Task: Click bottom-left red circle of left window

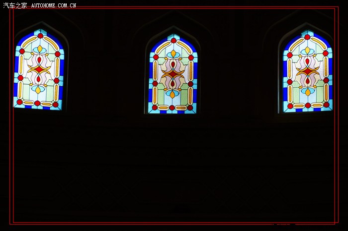Action: tap(19, 102)
